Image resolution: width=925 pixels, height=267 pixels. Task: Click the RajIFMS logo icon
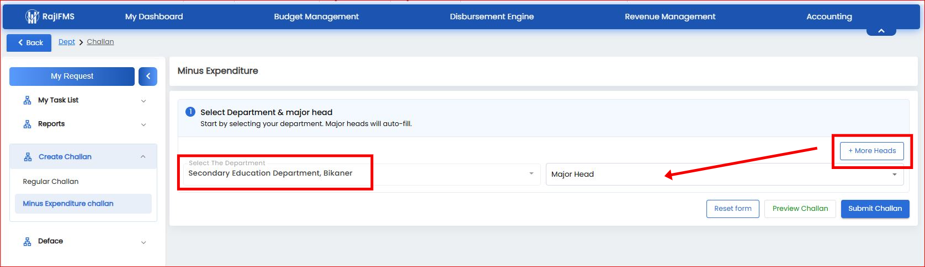[32, 17]
